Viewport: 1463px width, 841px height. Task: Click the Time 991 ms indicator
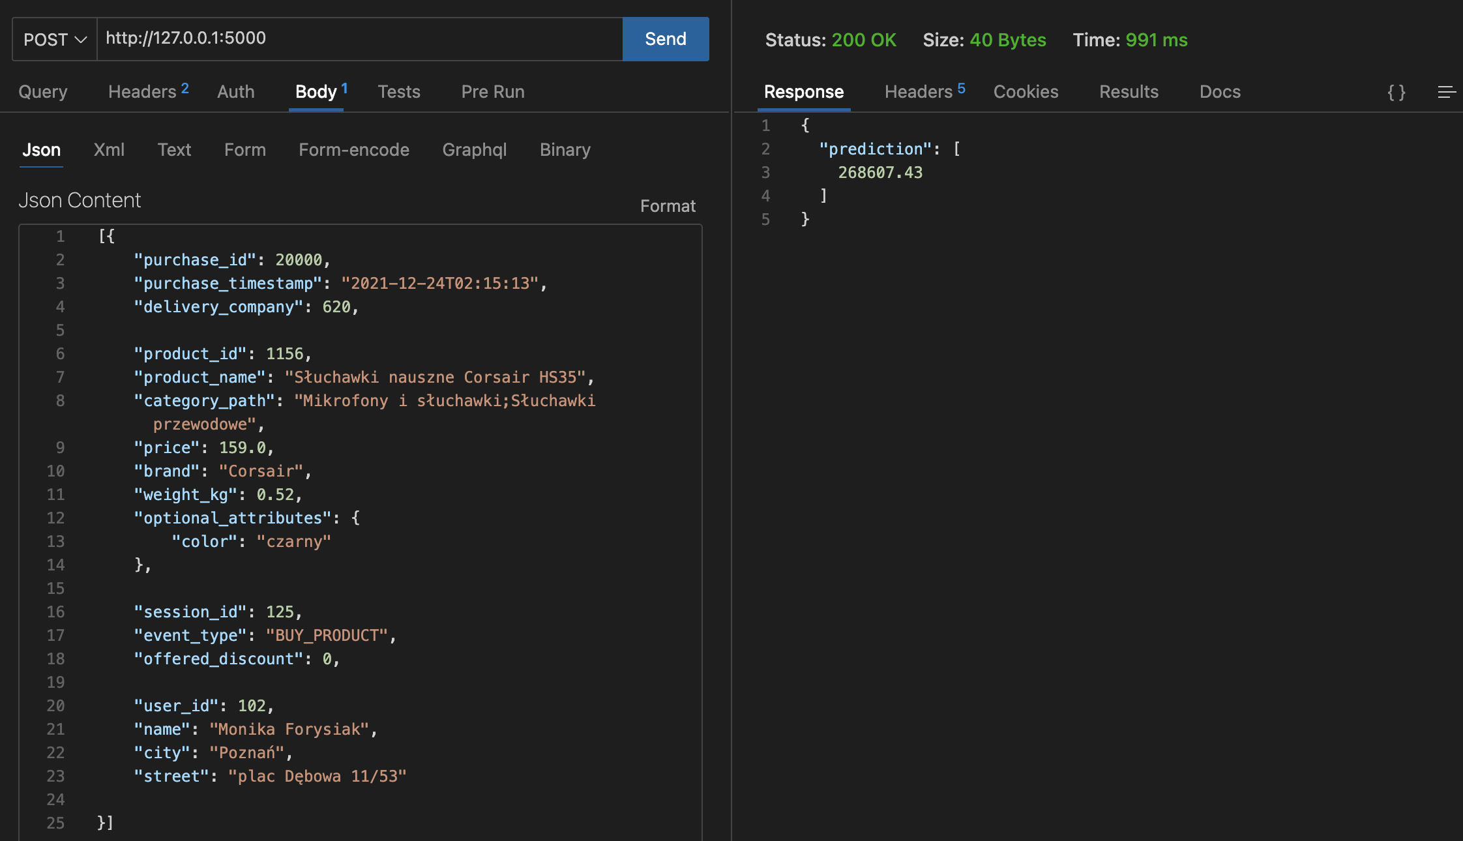pyautogui.click(x=1130, y=40)
